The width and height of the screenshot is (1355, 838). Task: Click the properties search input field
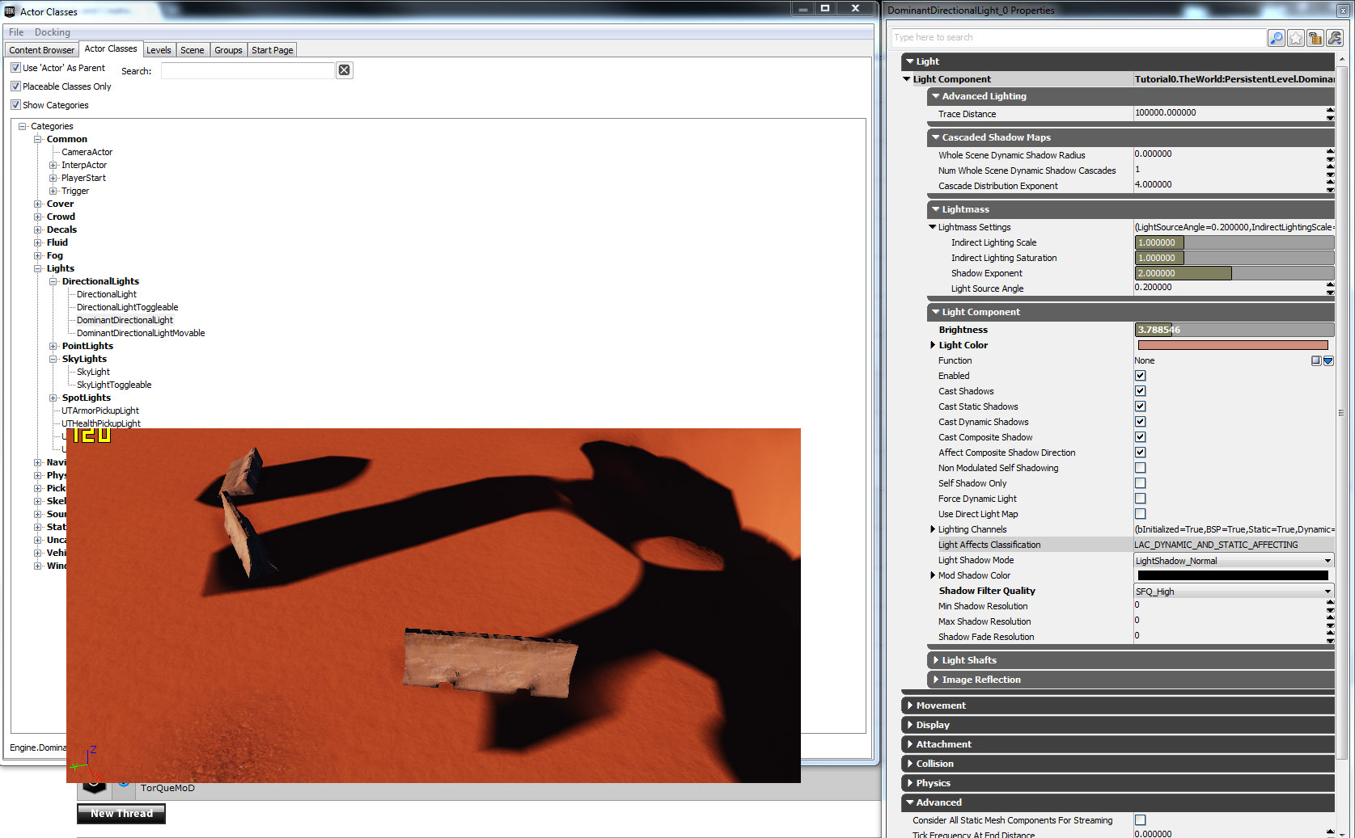tap(1078, 38)
